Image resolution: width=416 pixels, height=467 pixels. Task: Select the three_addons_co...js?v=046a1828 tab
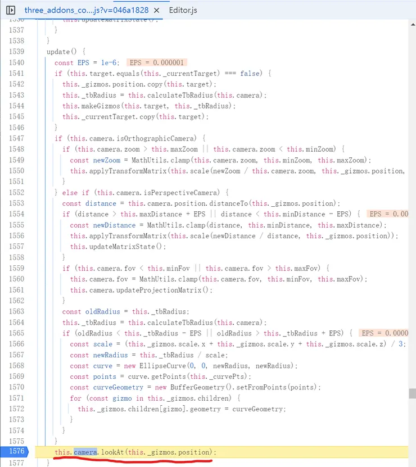[x=87, y=11]
